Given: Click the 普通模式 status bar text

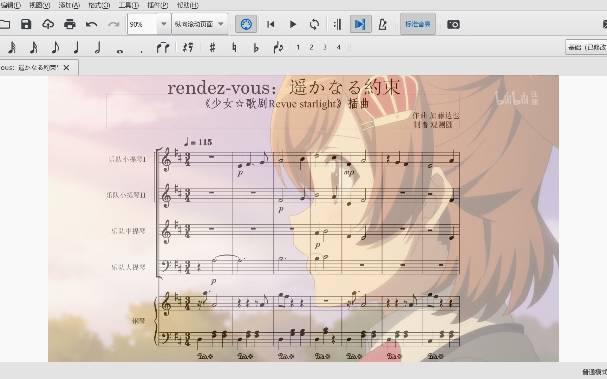Looking at the screenshot, I should point(594,372).
